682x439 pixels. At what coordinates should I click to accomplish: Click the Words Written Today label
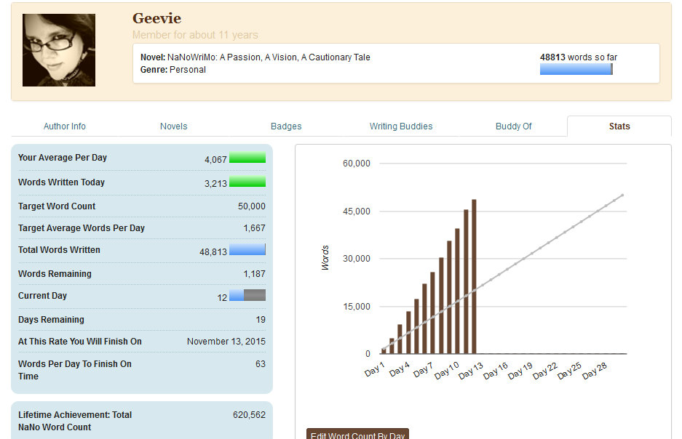click(x=61, y=182)
